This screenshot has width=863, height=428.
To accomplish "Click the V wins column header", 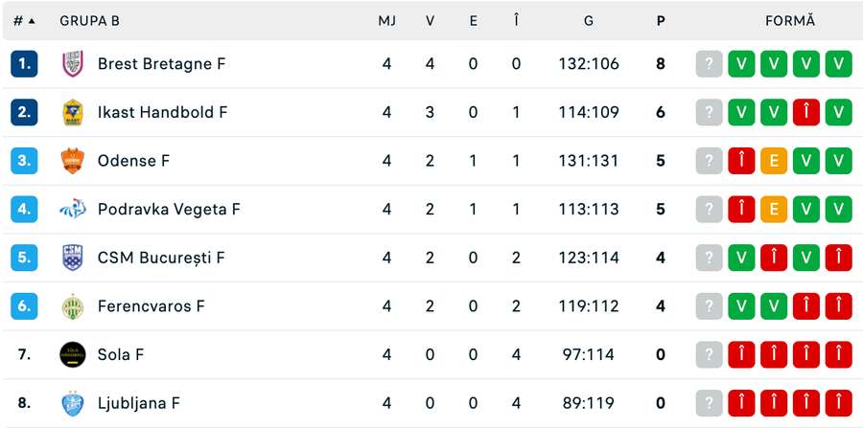I will 431,20.
